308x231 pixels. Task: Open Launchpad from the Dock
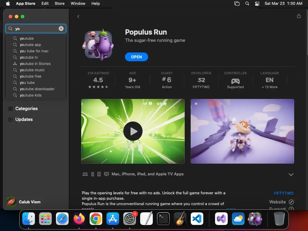pyautogui.click(x=45, y=219)
